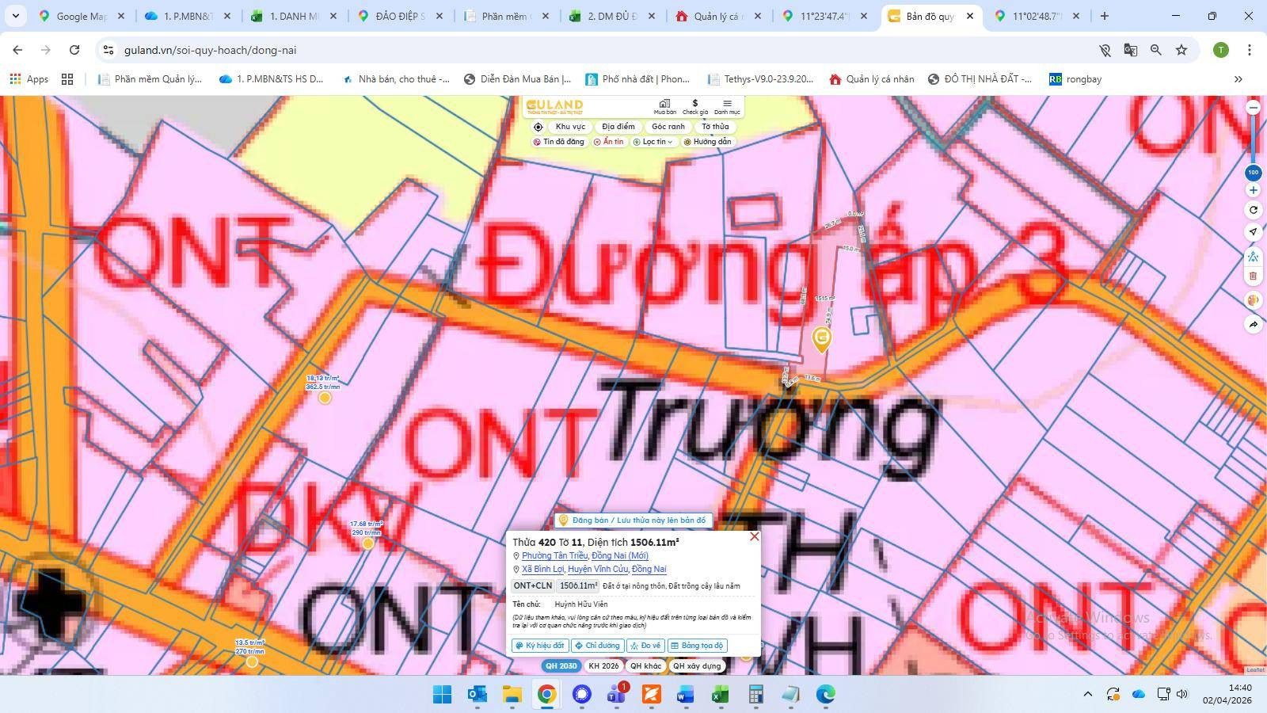This screenshot has height=713, width=1267.
Task: Open the color palette map tool
Action: pos(1253,300)
